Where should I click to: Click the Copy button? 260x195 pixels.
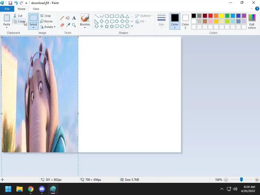(x=19, y=21)
